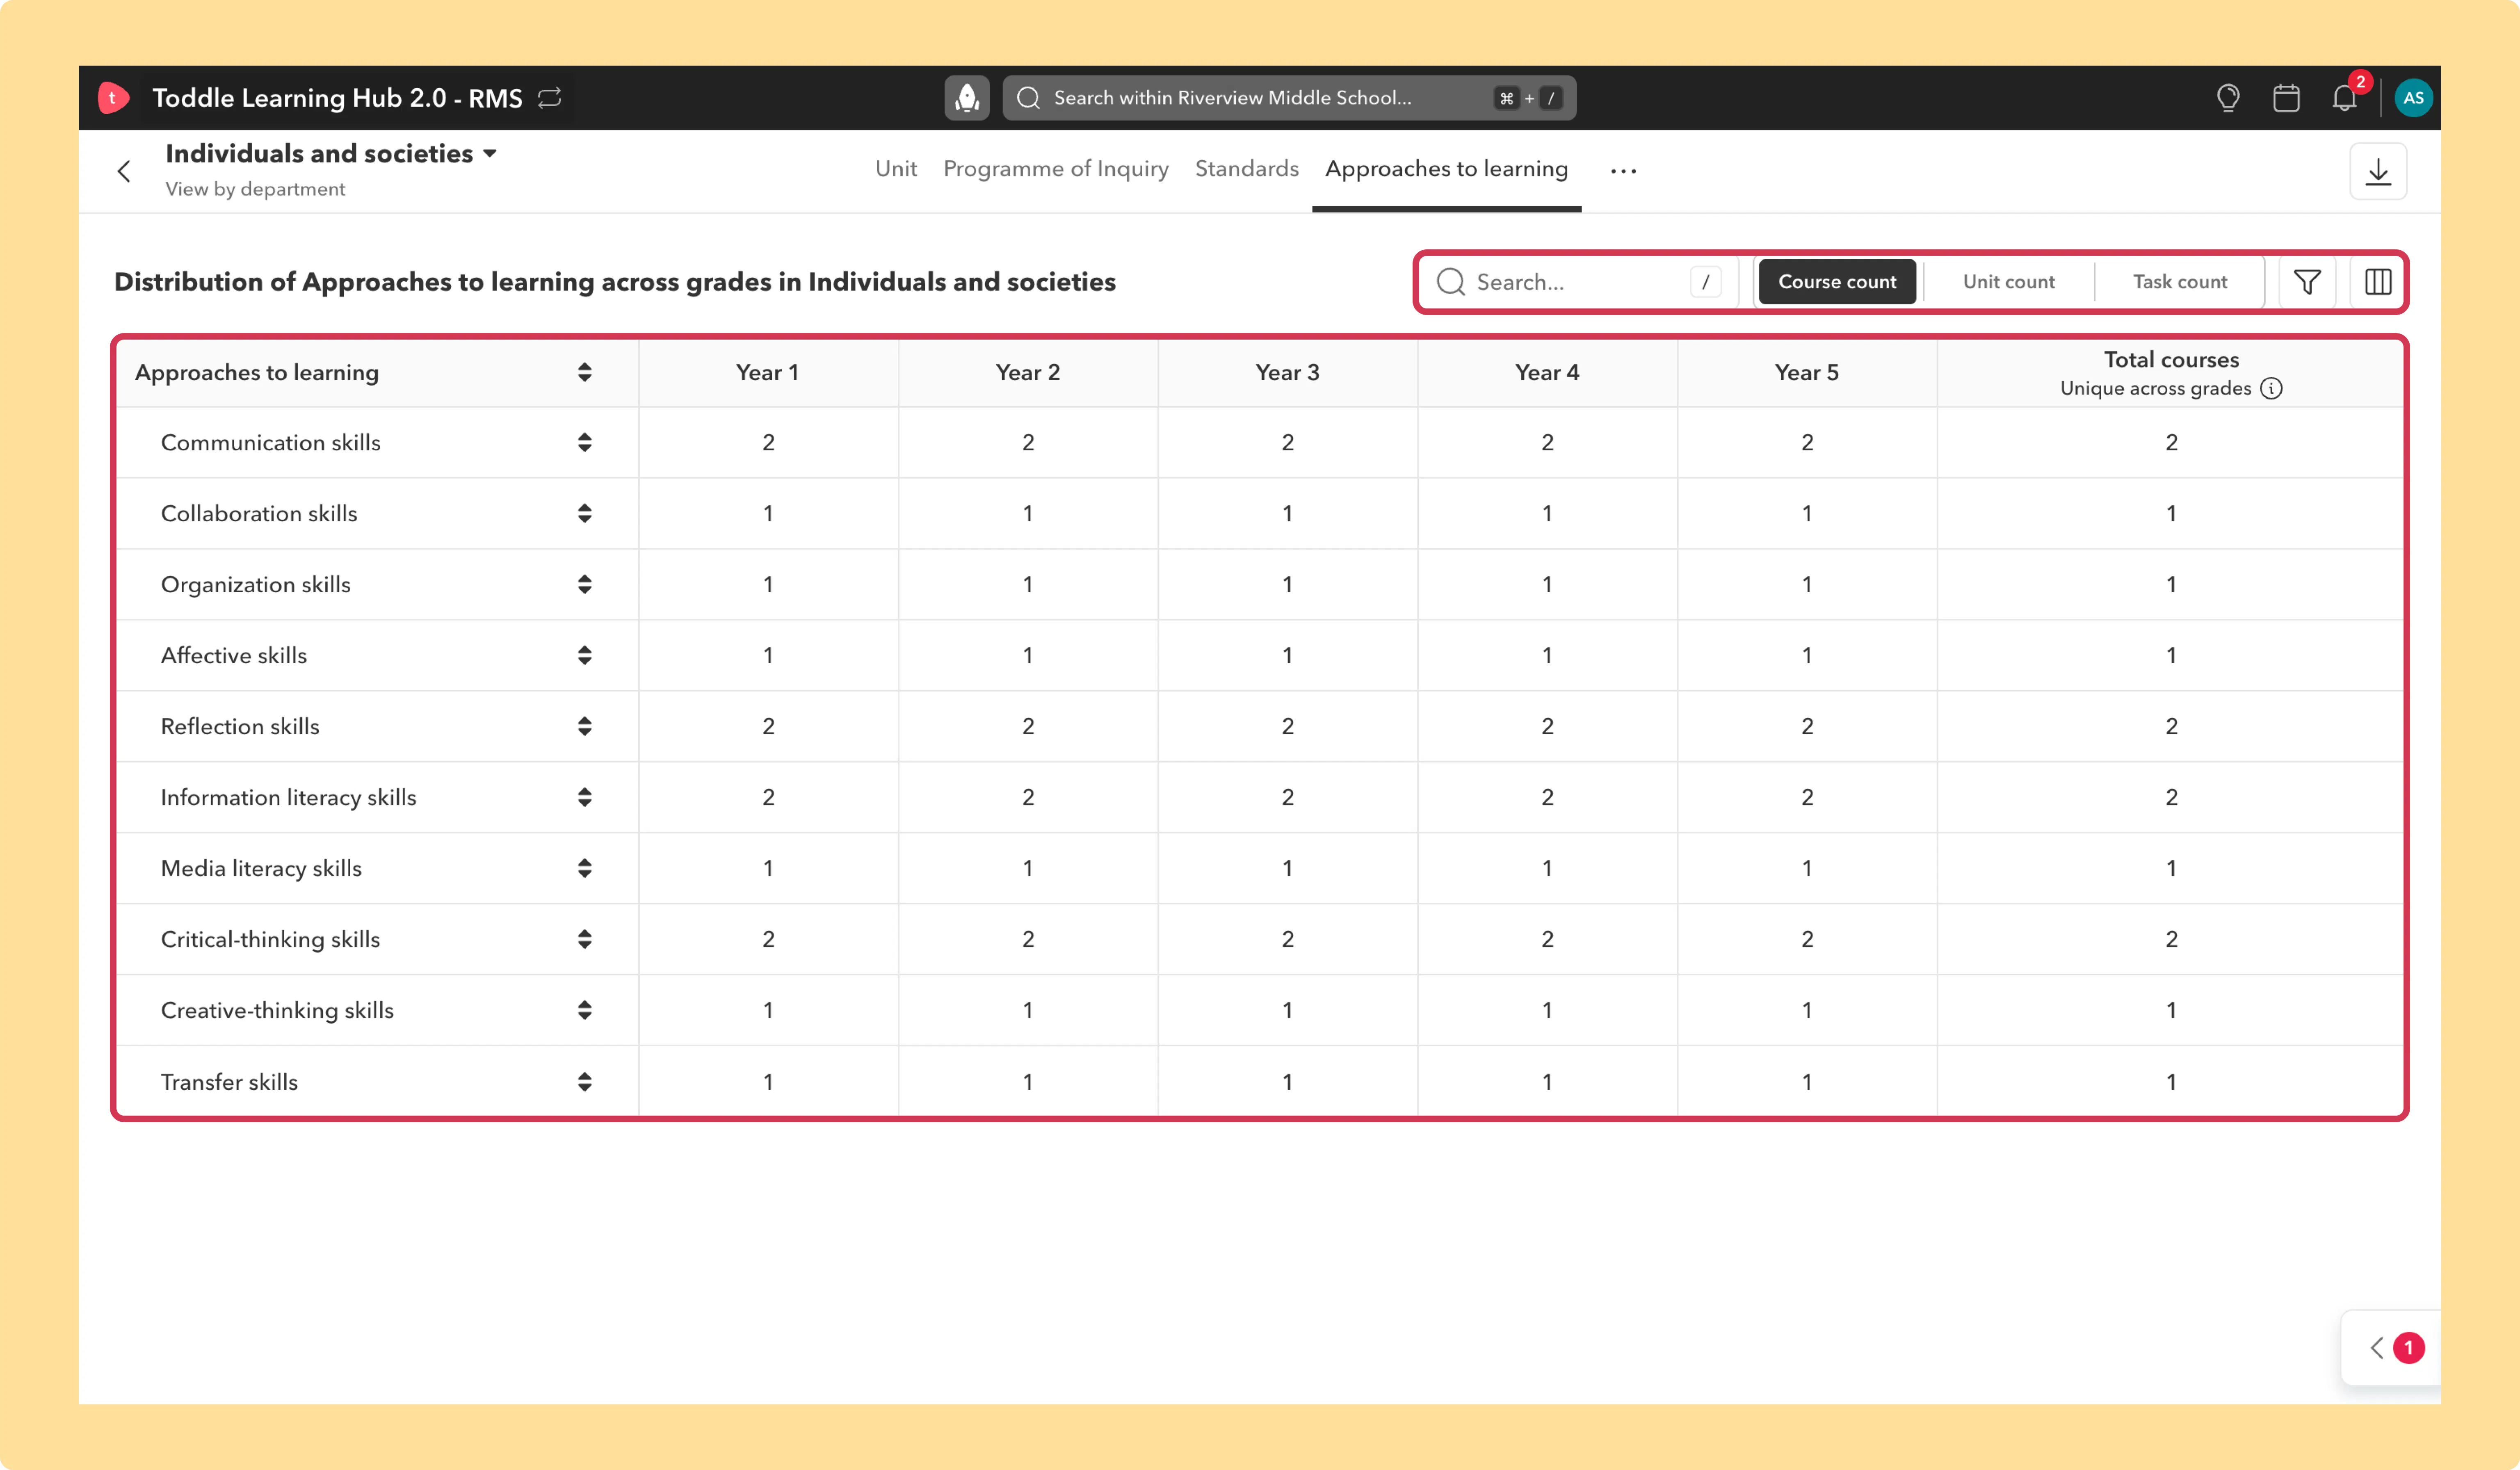2520x1470 pixels.
Task: Select the Approaches to learning tab
Action: click(x=1447, y=169)
